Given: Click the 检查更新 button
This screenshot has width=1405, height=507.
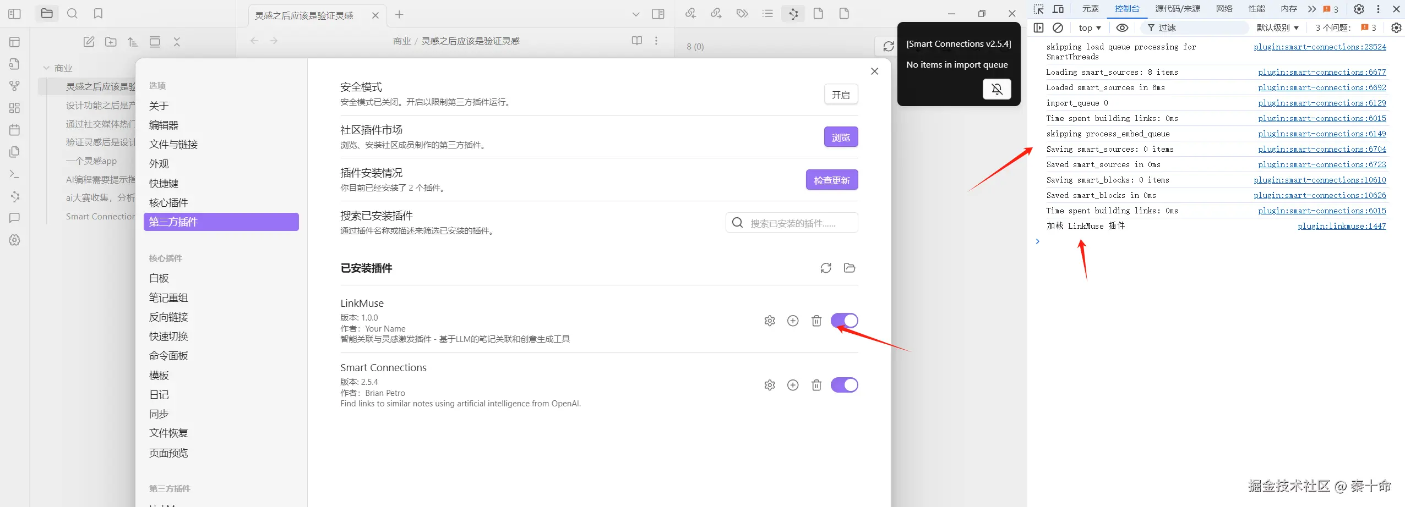Looking at the screenshot, I should (832, 180).
